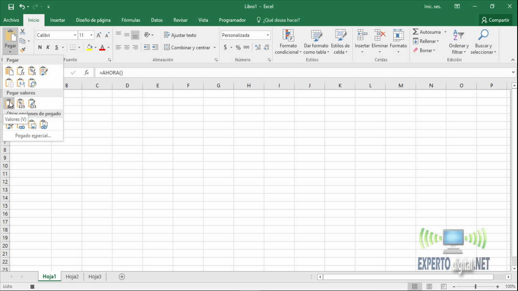Viewport: 518px width, 291px height.
Task: Add a new sheet with plus icon
Action: coord(122,277)
